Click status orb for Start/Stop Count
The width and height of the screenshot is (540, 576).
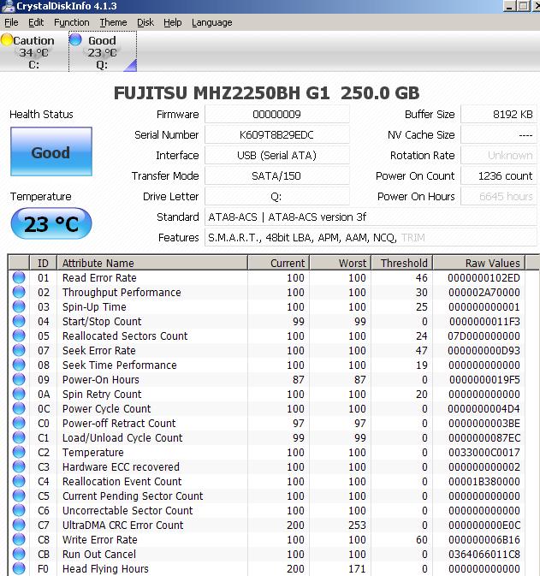point(19,321)
